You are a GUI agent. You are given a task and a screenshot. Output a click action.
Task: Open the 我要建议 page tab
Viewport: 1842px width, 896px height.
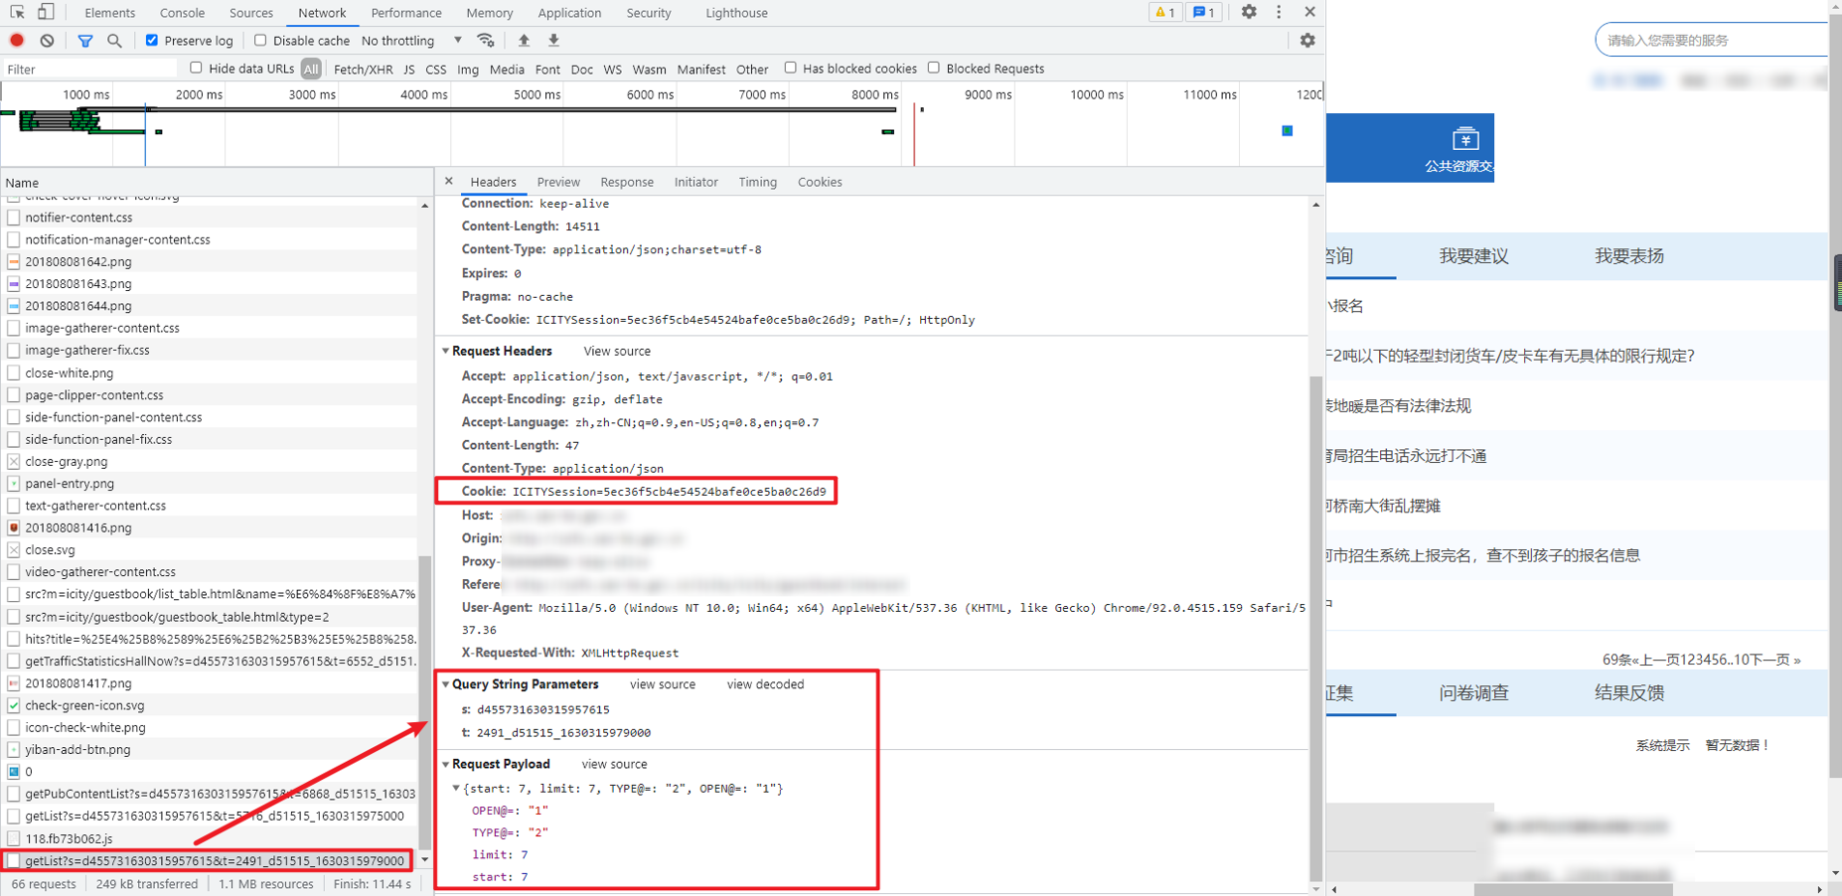(1473, 256)
